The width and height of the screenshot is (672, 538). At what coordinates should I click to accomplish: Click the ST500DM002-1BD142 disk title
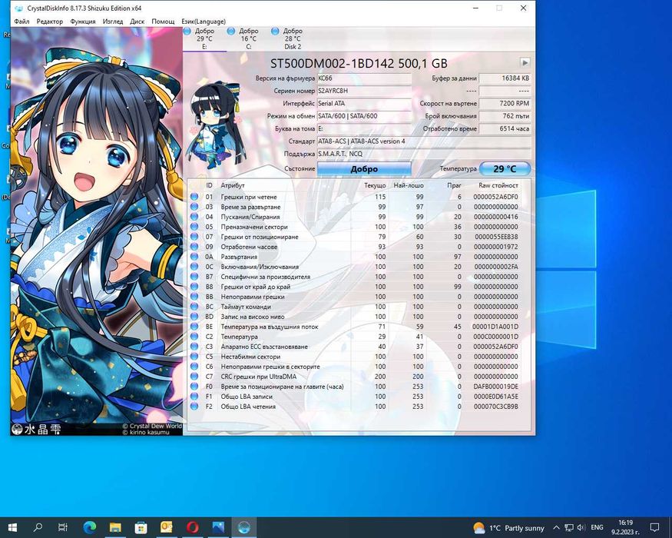pyautogui.click(x=359, y=64)
